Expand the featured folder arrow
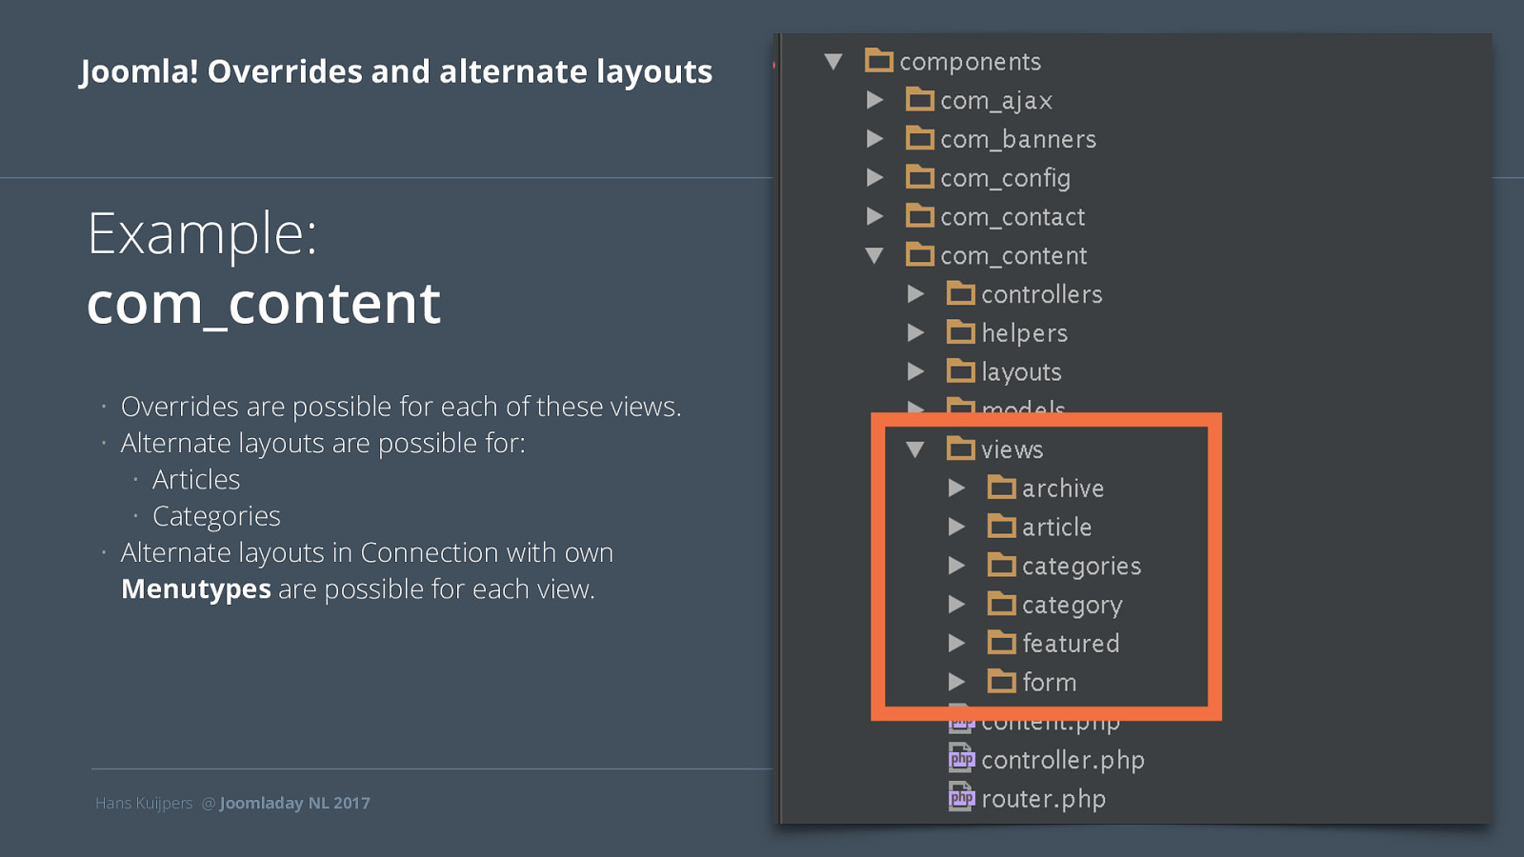The image size is (1524, 857). [956, 644]
